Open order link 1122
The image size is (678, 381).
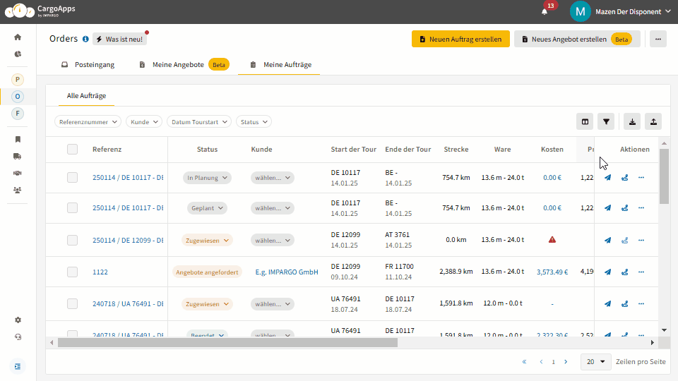(x=100, y=272)
